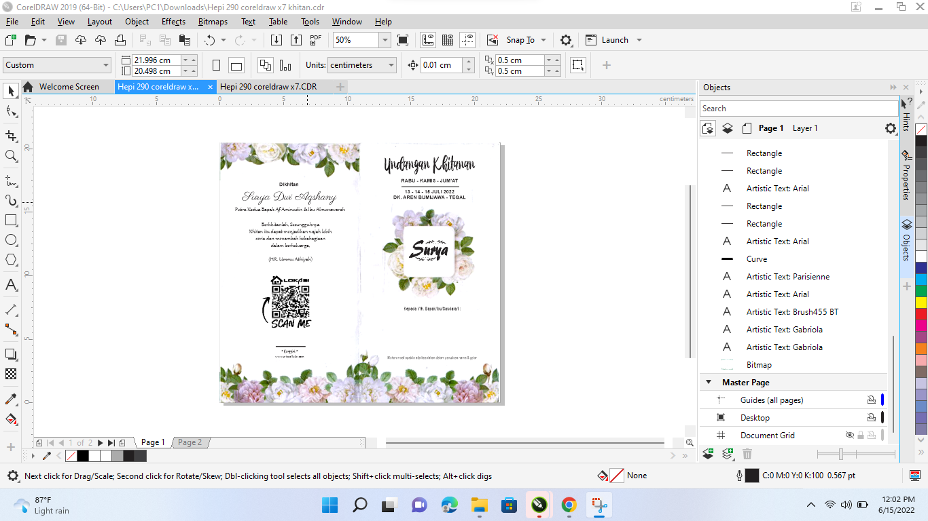Open the zoom level 50% dropdown
This screenshot has width=928, height=521.
pos(385,40)
